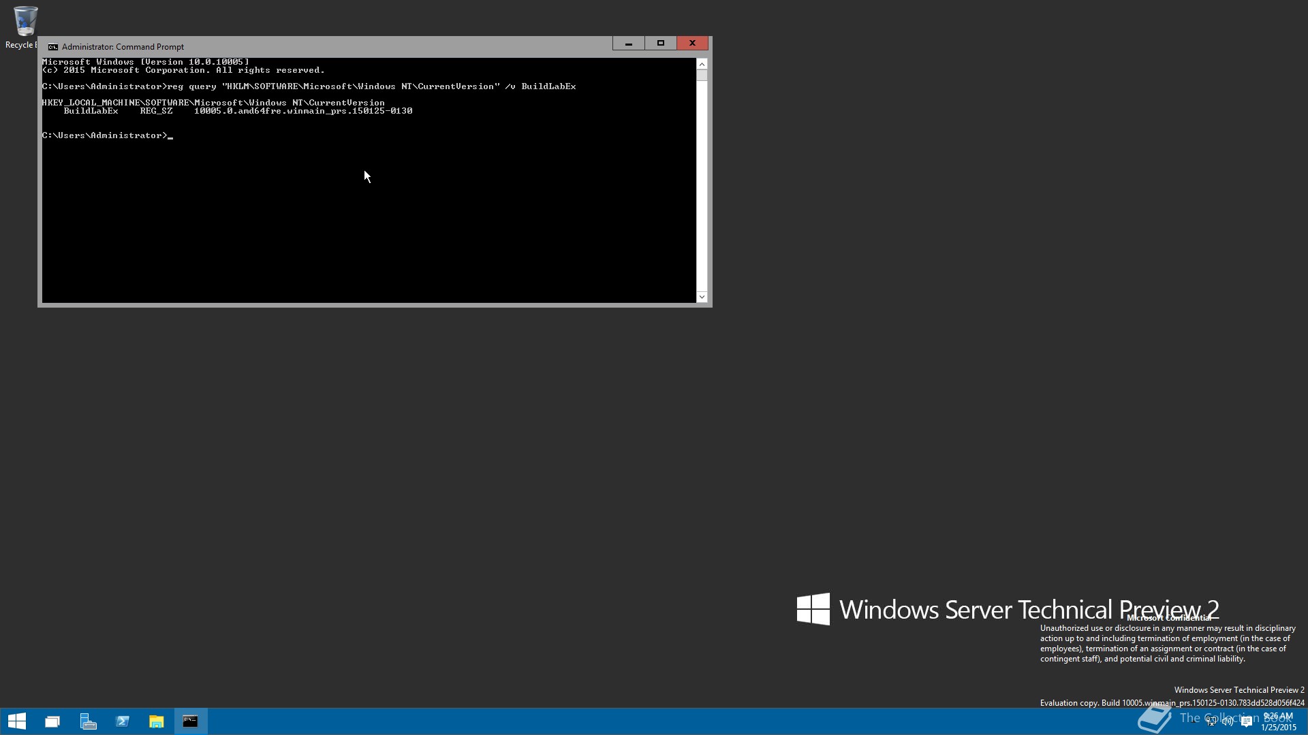Open the Recycle Bin desktop icon

coord(25,27)
